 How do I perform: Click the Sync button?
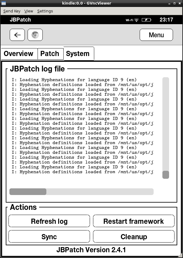[x=49, y=236]
